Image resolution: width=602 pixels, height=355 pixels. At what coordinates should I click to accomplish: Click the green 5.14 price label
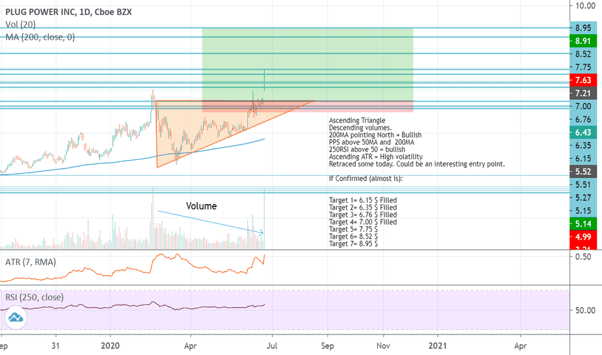[583, 224]
